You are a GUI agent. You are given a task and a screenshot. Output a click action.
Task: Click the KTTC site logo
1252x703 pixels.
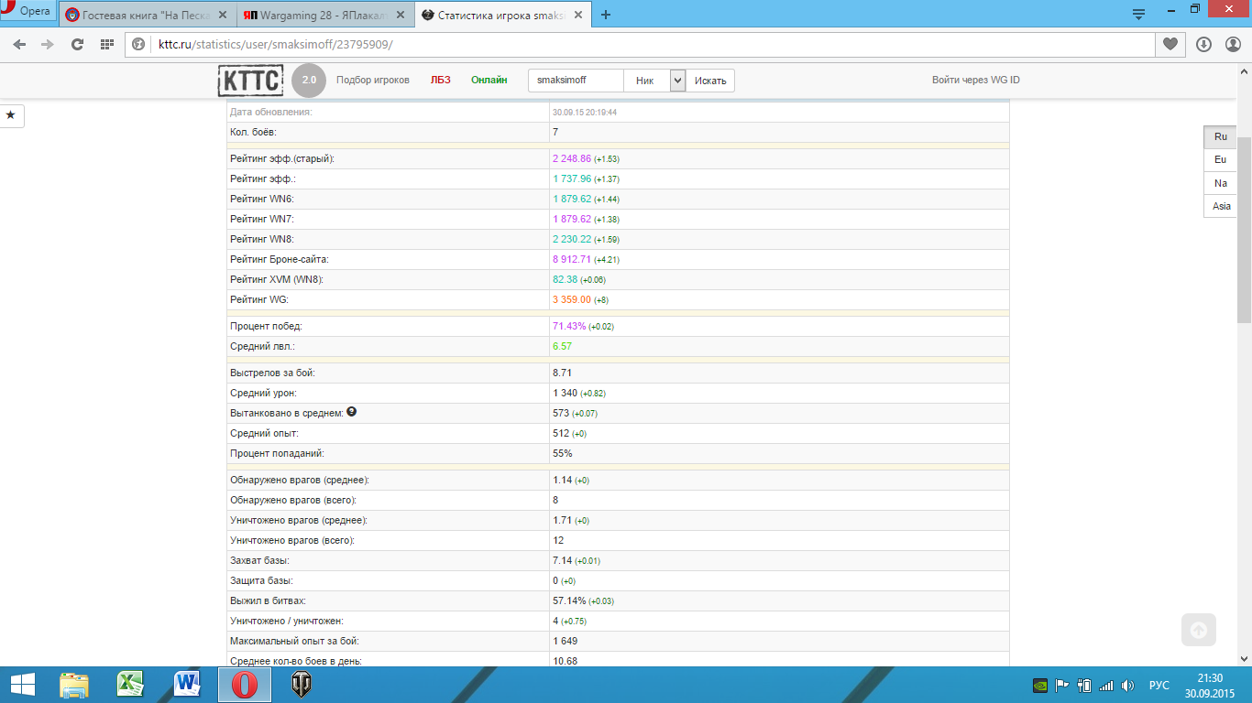click(x=250, y=80)
